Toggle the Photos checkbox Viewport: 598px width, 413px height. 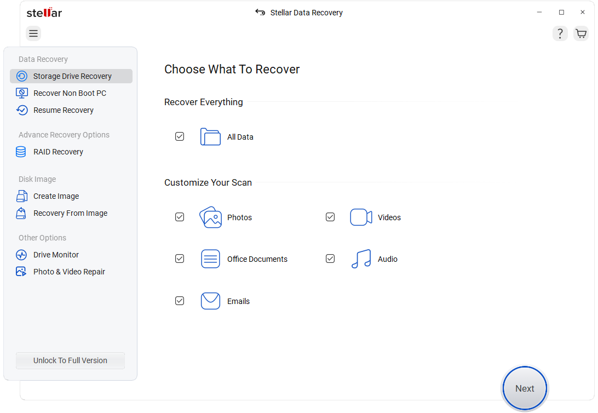coord(180,217)
